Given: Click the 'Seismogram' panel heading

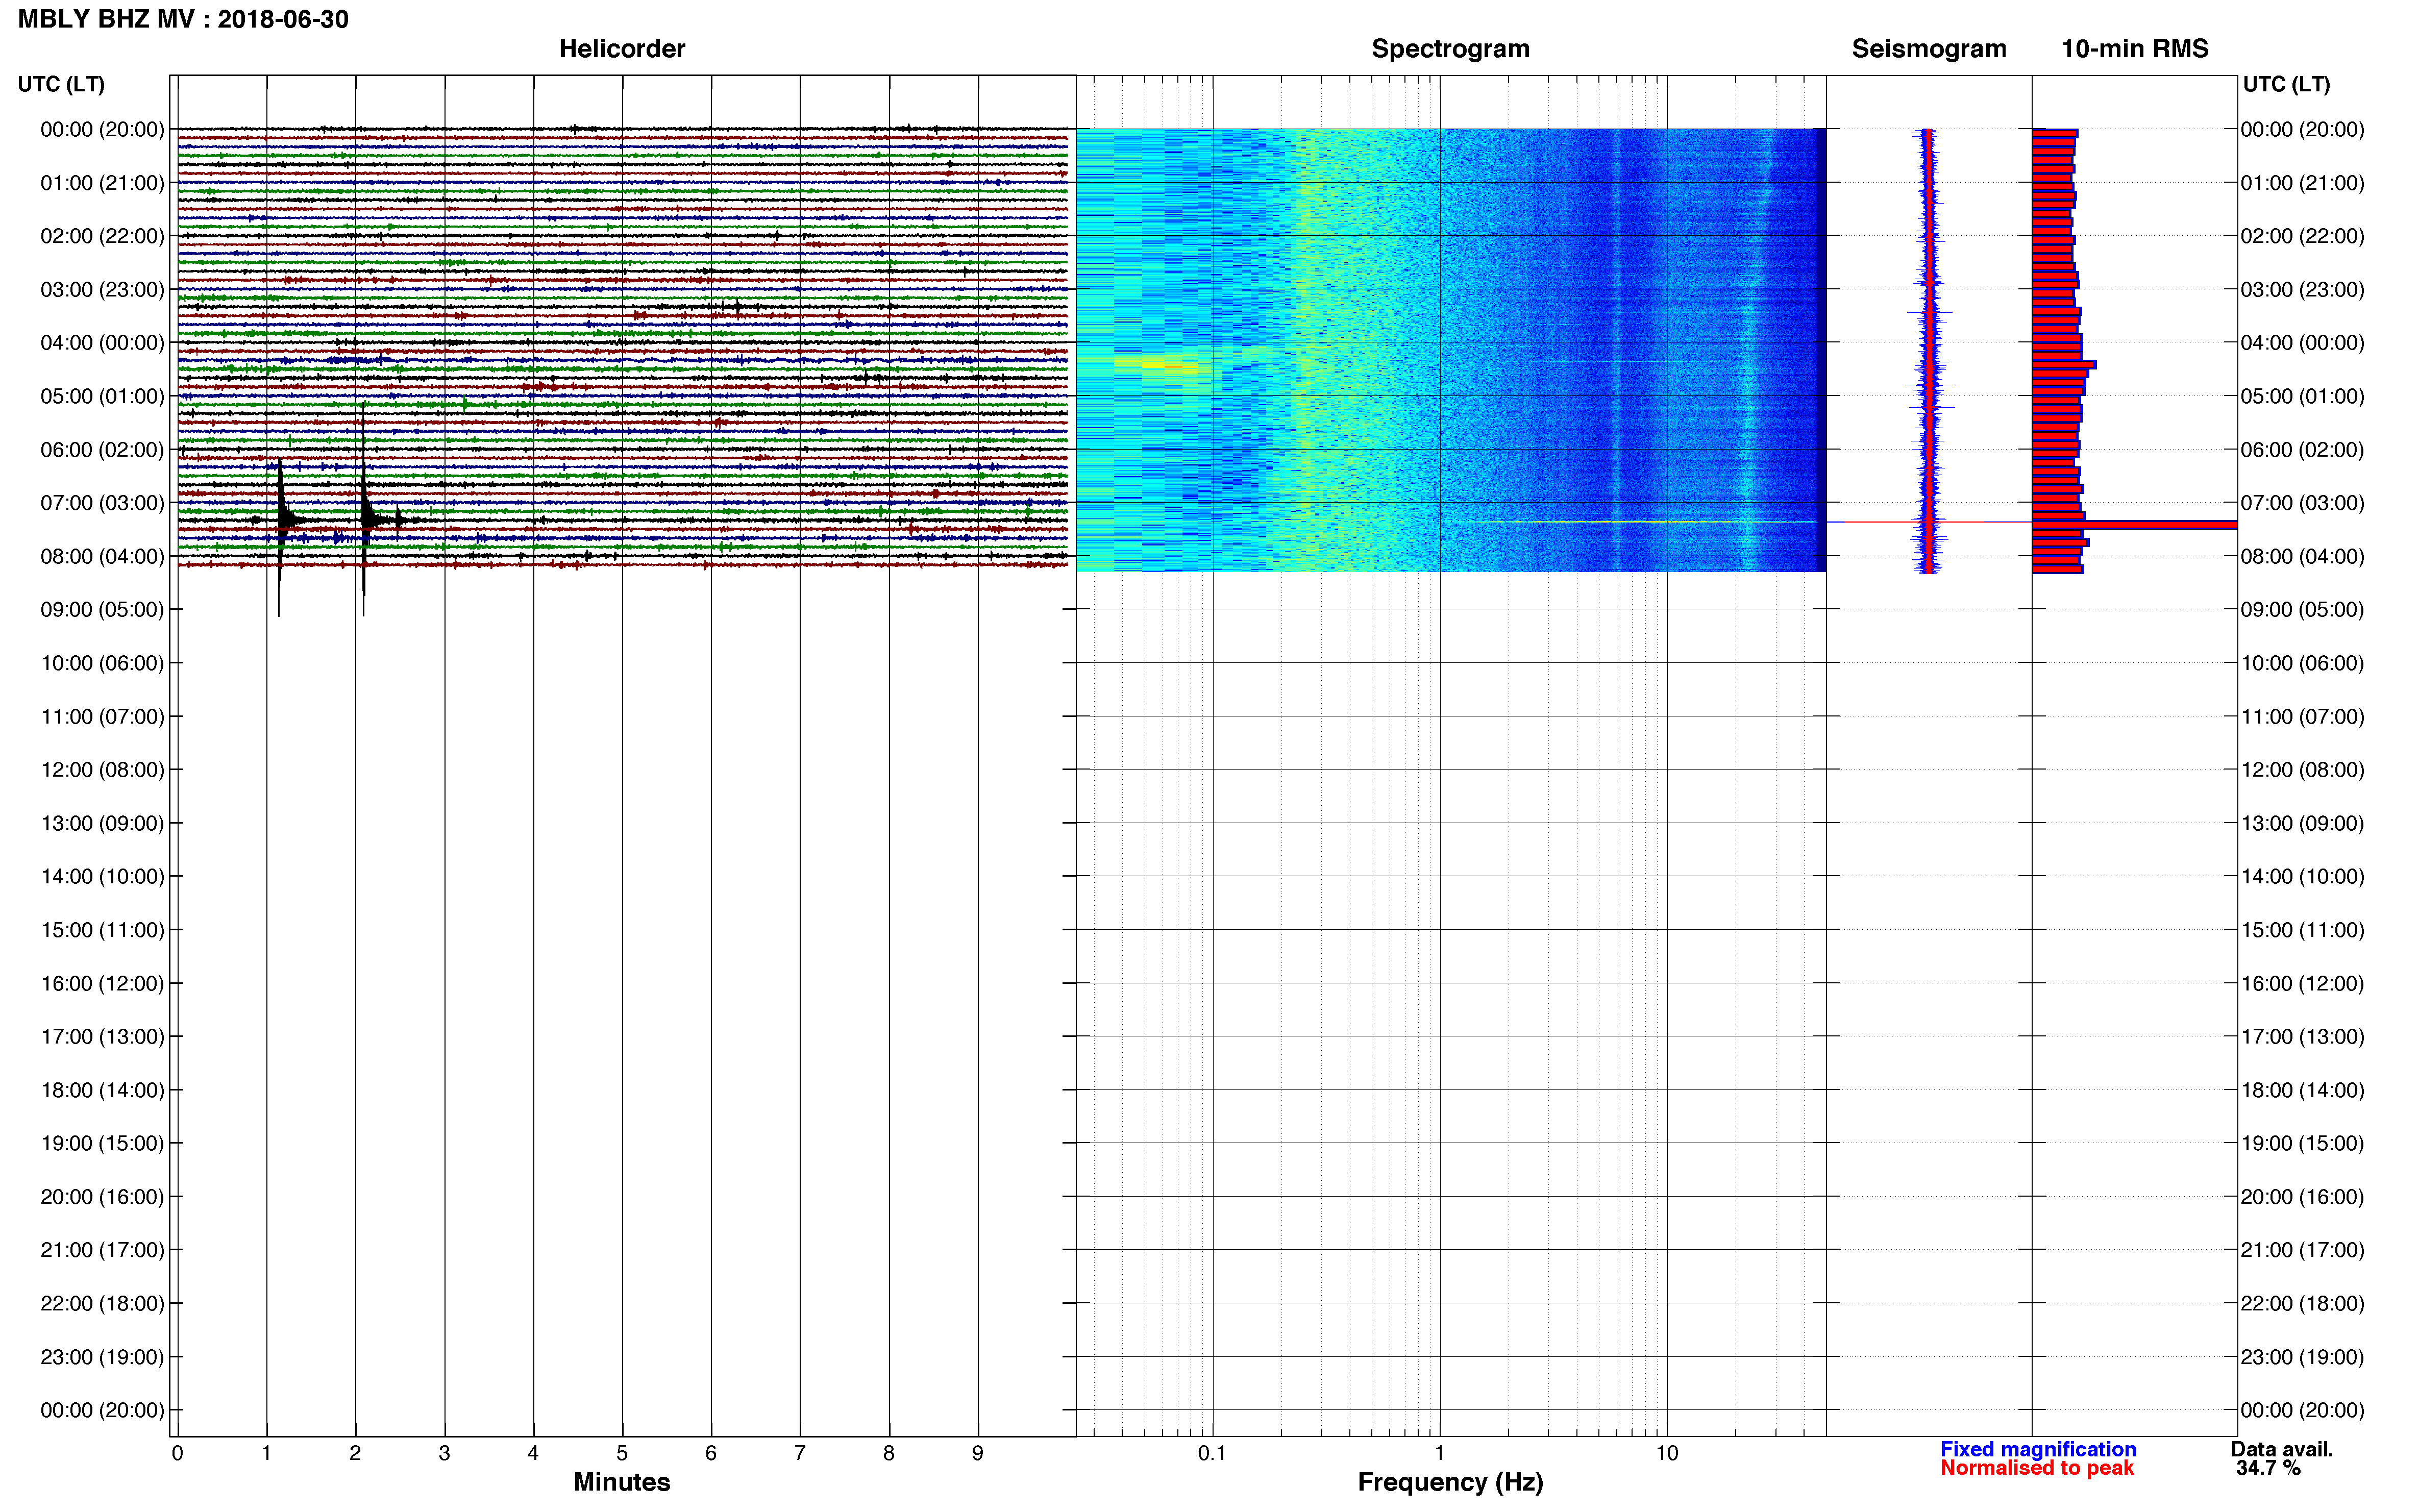Looking at the screenshot, I should pos(1929,49).
